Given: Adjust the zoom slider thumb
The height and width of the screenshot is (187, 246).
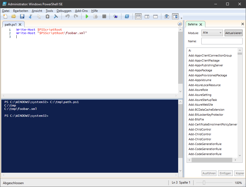Looking at the screenshot, I should (x=204, y=183).
